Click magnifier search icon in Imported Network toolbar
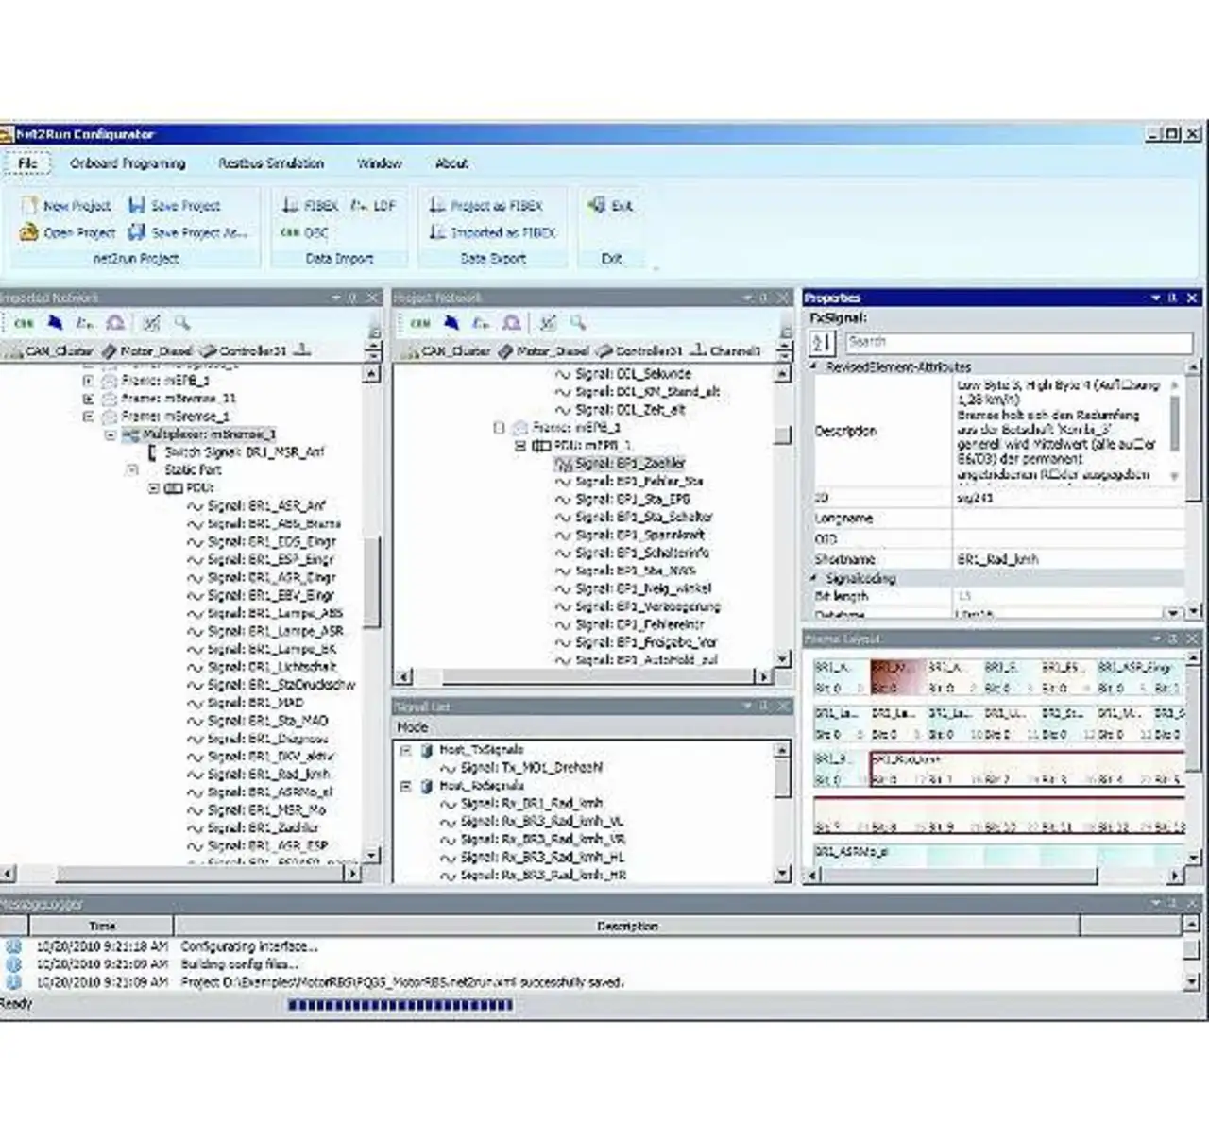Image resolution: width=1209 pixels, height=1124 pixels. 181,323
